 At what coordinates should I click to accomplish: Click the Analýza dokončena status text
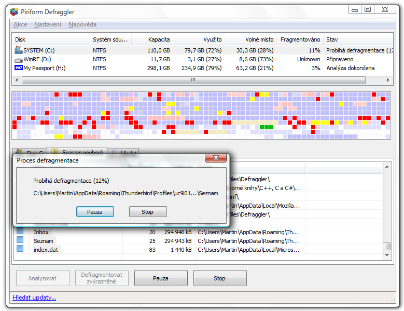(x=351, y=68)
